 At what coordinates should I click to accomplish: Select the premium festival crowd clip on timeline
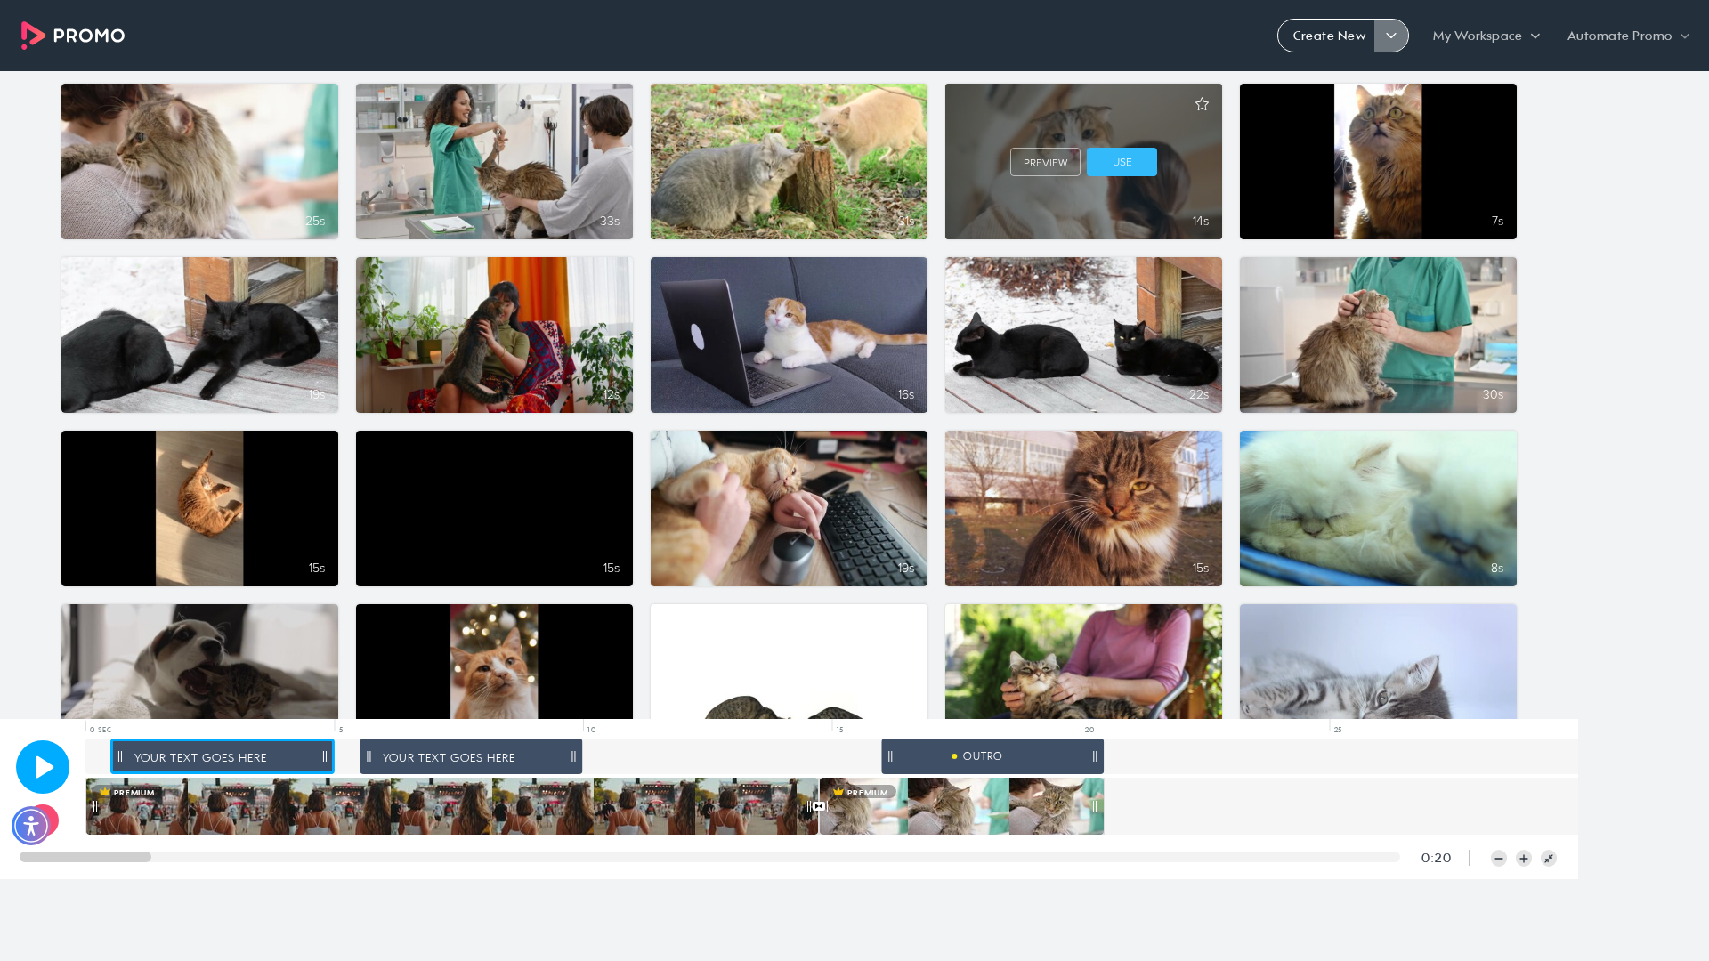tap(452, 806)
